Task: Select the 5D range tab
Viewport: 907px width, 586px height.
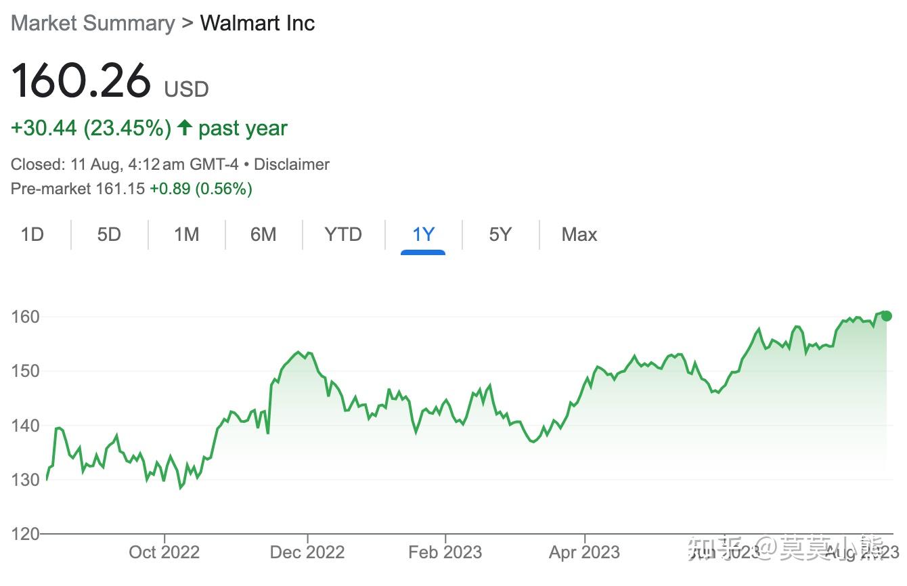Action: click(x=109, y=235)
